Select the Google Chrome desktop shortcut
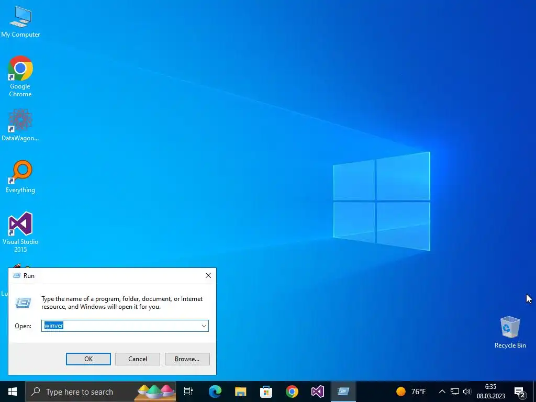 pyautogui.click(x=20, y=76)
